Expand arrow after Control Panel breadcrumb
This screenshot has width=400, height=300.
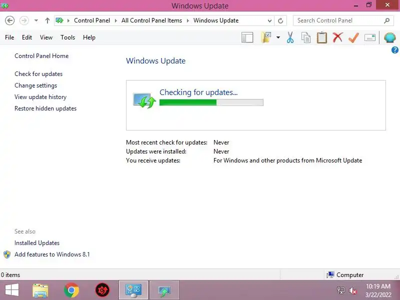pyautogui.click(x=116, y=20)
